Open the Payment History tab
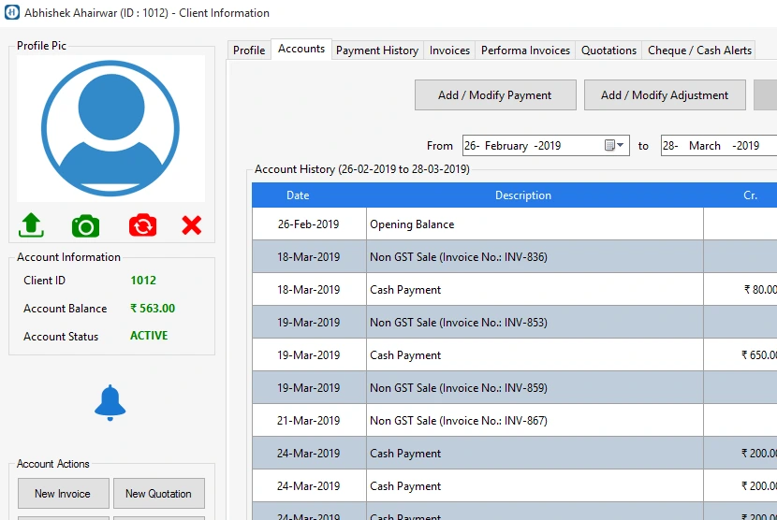Viewport: 777px width, 520px height. [377, 51]
